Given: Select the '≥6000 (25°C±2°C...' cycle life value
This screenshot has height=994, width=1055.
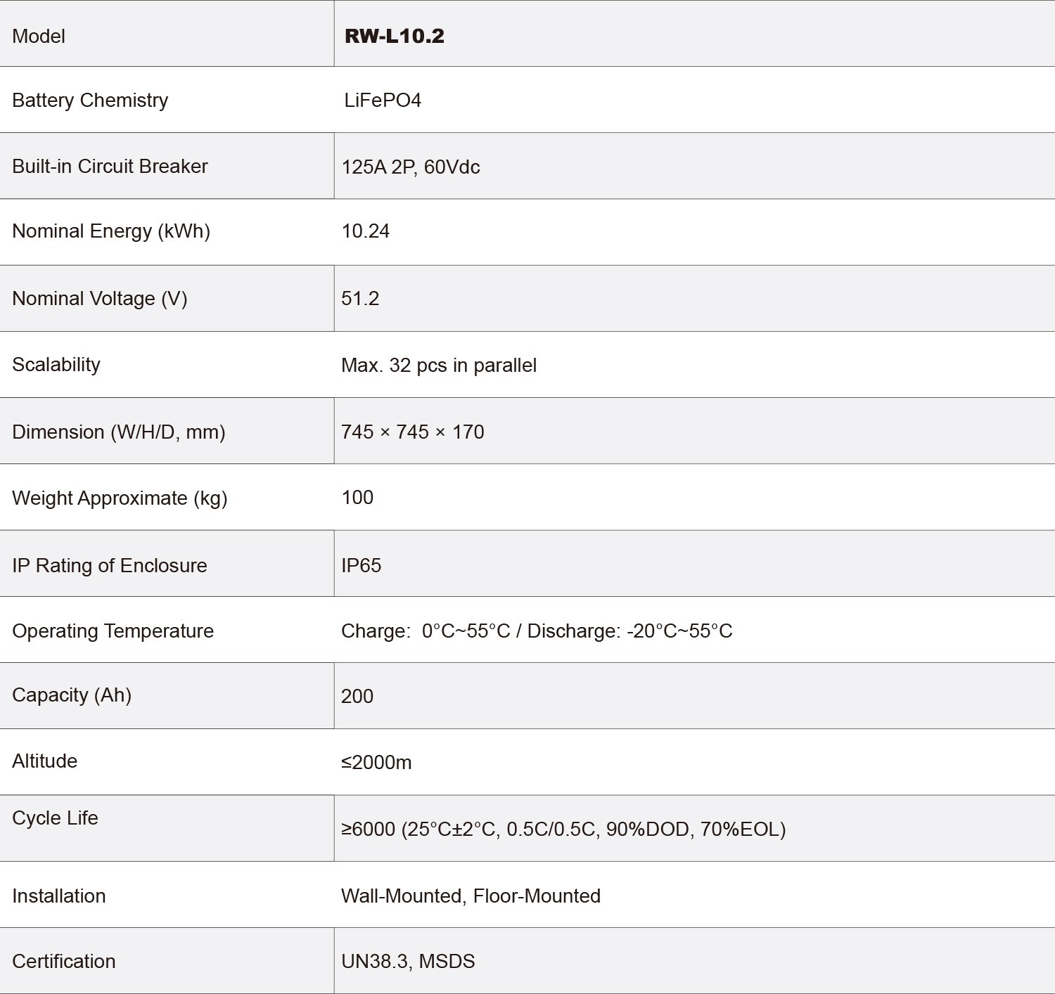Looking at the screenshot, I should click(563, 830).
